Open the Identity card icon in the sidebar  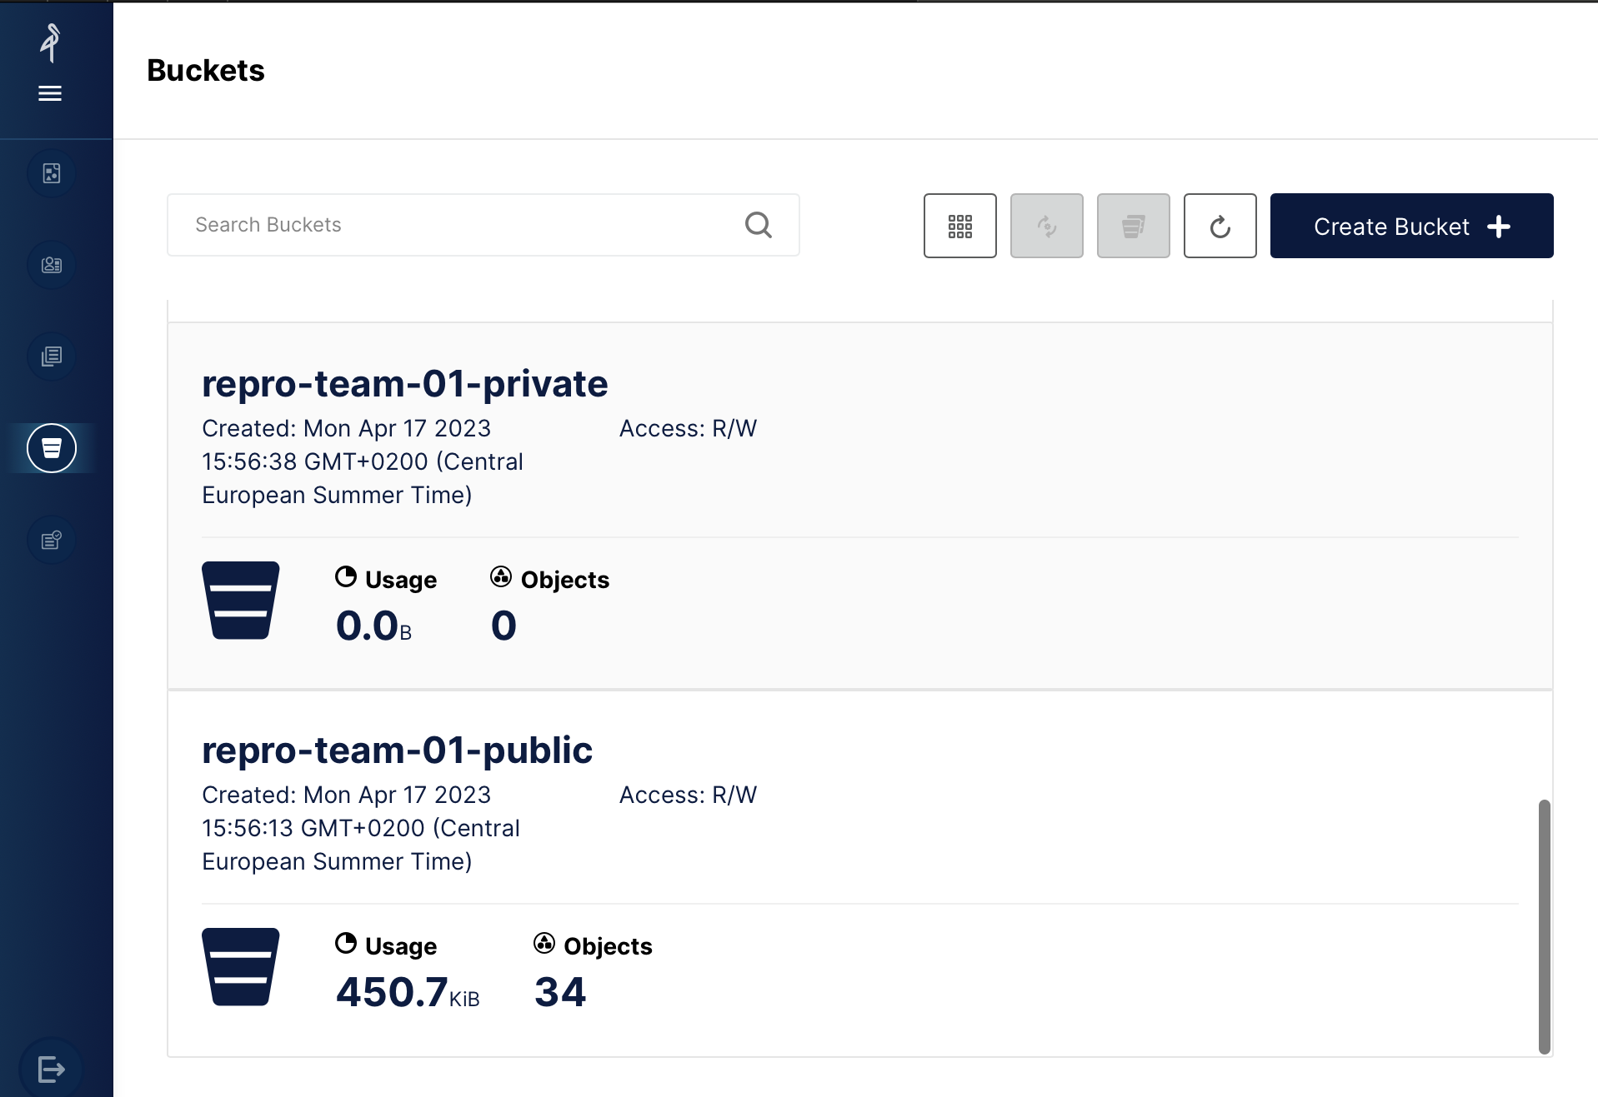pyautogui.click(x=52, y=265)
